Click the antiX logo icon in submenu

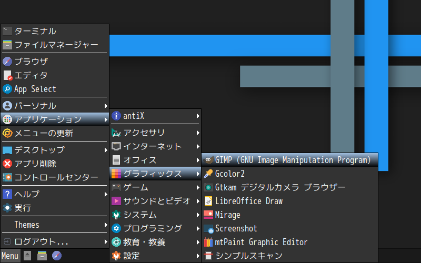pos(116,116)
